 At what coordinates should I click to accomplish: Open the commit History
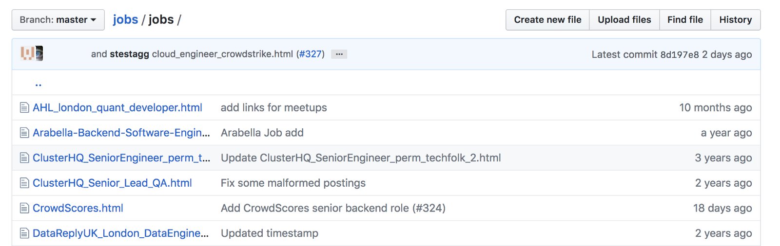coord(735,20)
